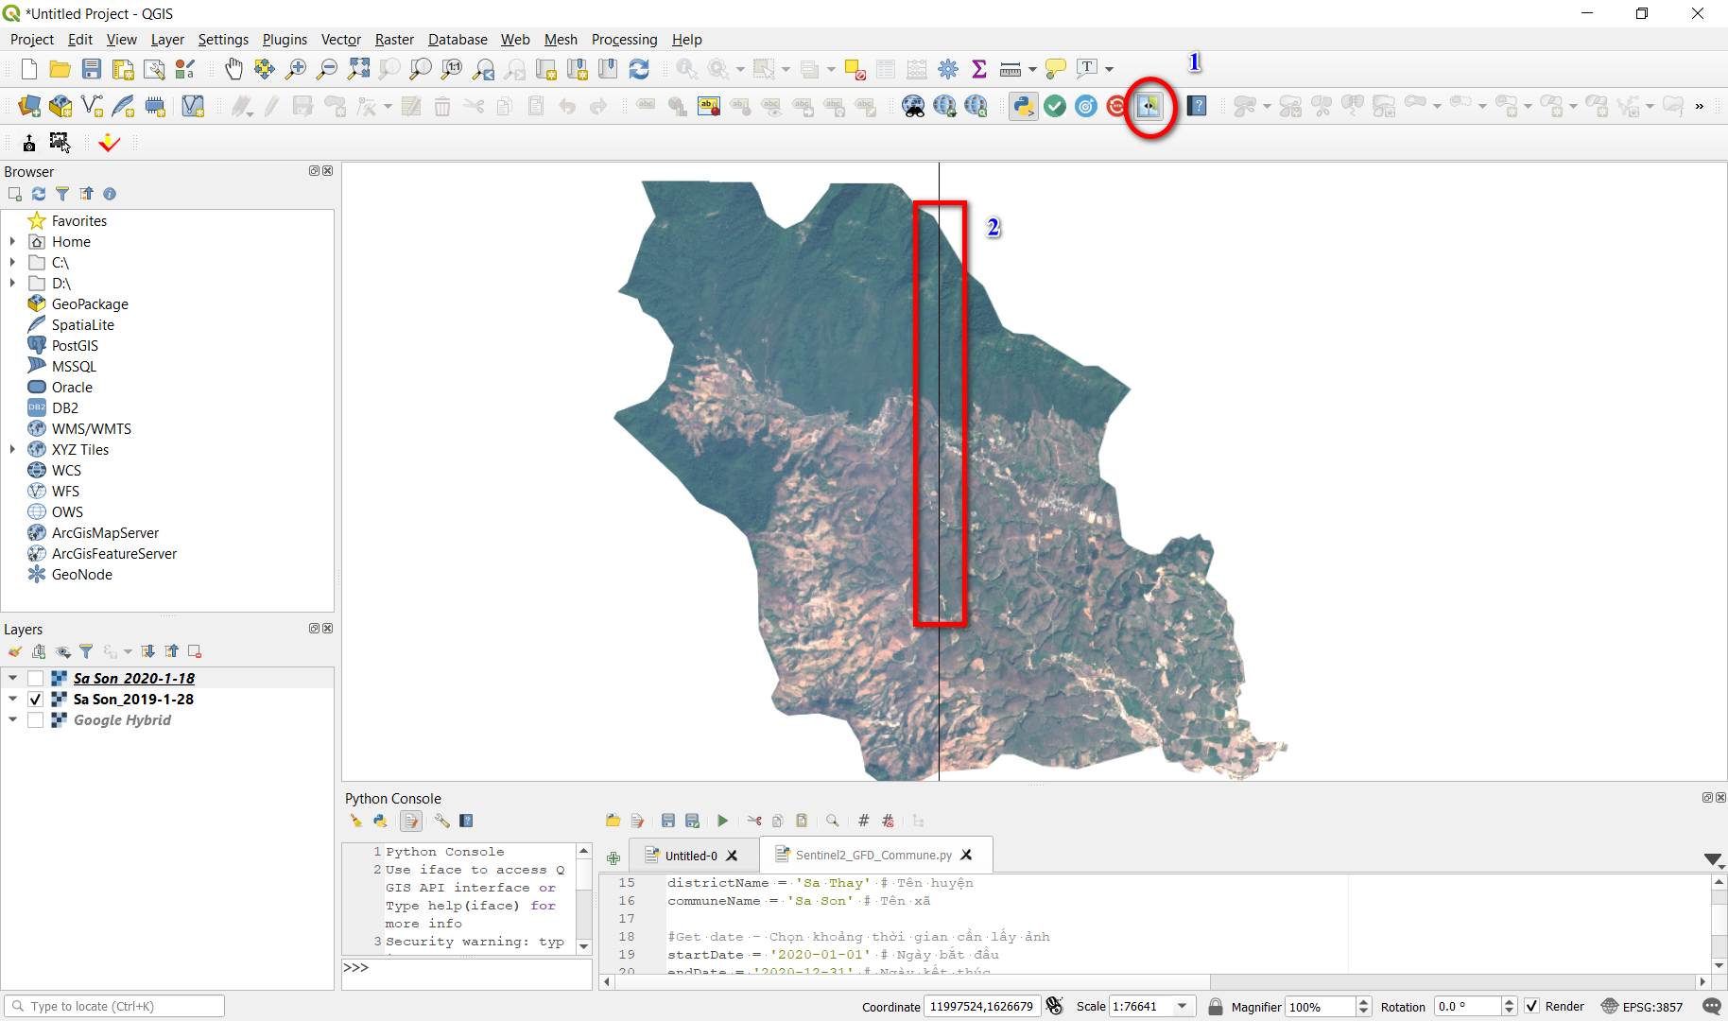Select the Zoom In magnifier tool
The height and width of the screenshot is (1021, 1728).
tap(296, 69)
